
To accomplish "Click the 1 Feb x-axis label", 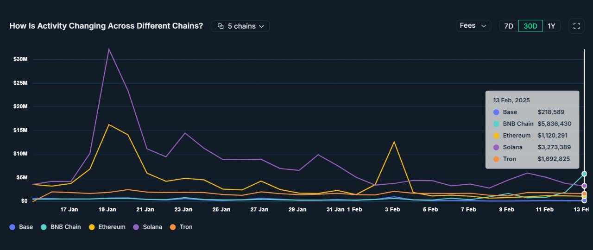I will 354,210.
